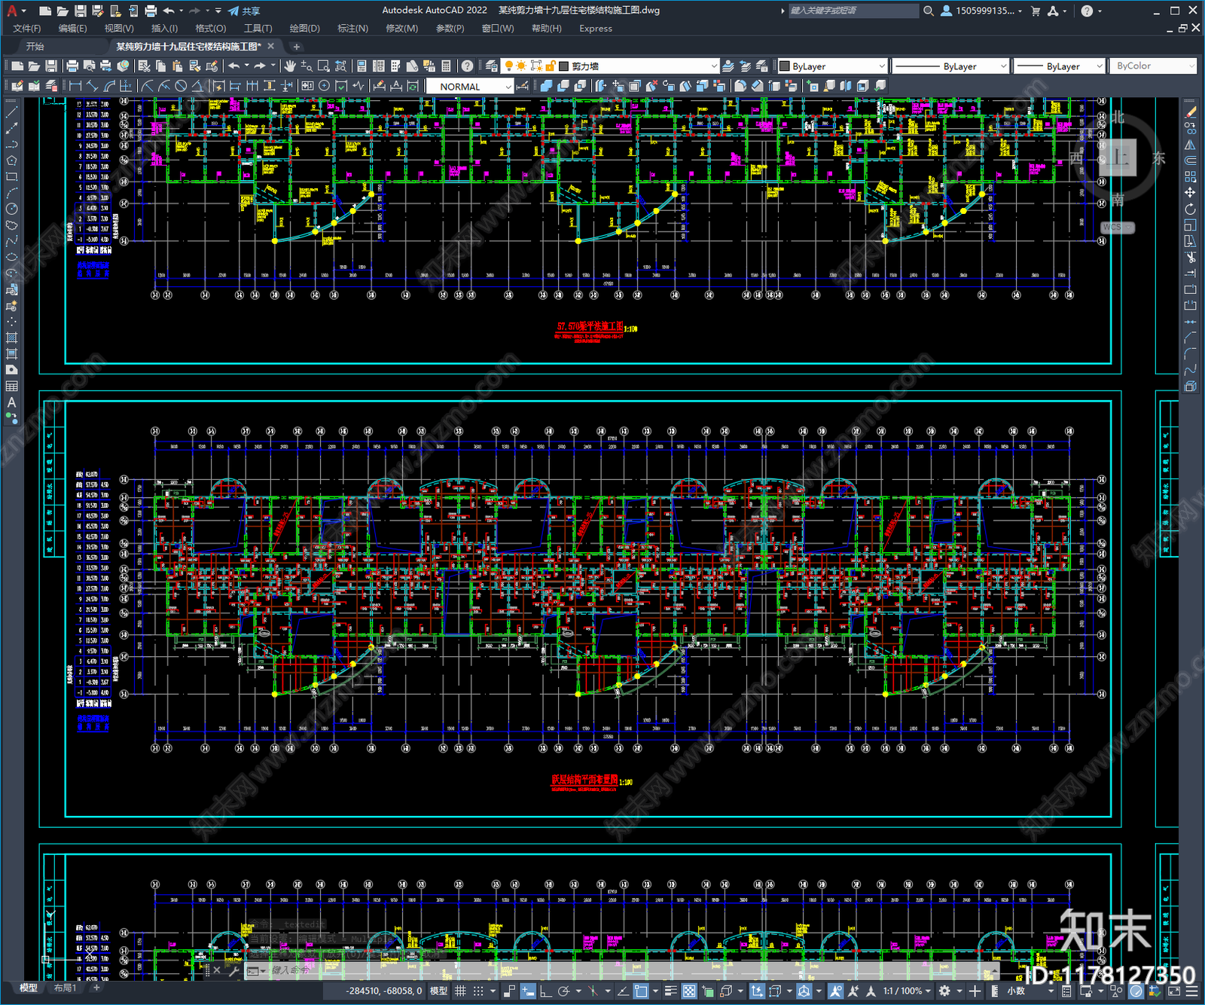Click the black color swatch in ByLayer color box
The height and width of the screenshot is (1005, 1205).
(x=784, y=66)
